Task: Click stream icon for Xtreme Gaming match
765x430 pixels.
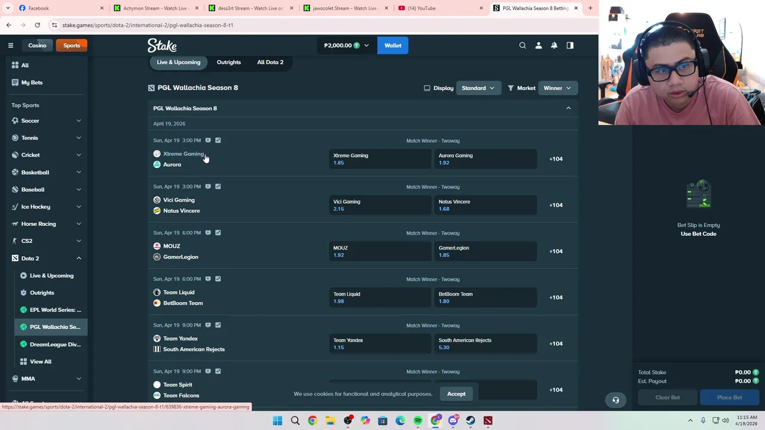Action: (x=208, y=140)
